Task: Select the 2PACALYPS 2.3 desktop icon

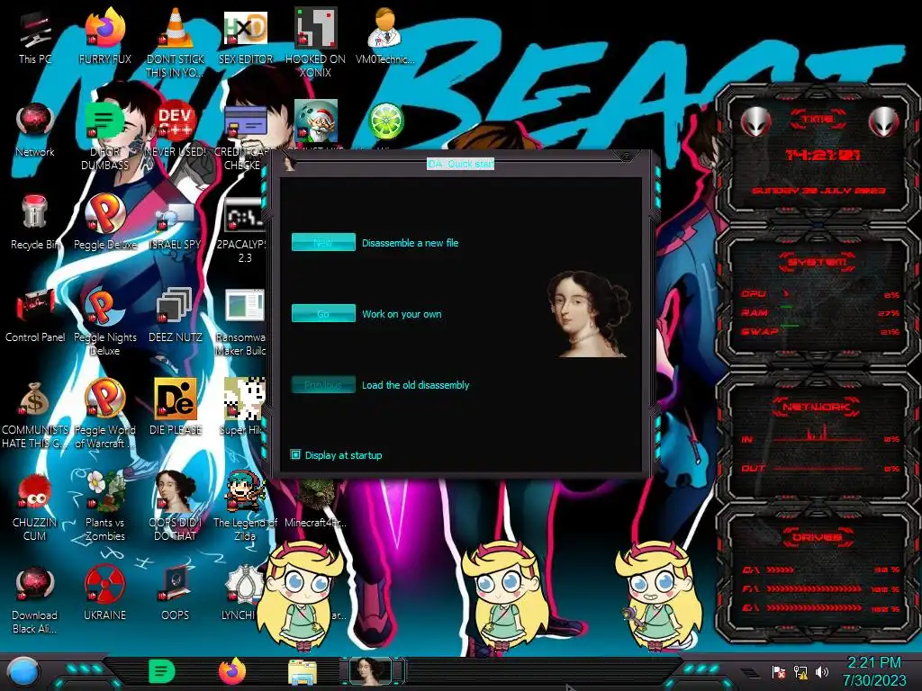Action: [x=244, y=230]
